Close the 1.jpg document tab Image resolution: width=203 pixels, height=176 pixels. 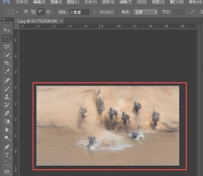61,21
